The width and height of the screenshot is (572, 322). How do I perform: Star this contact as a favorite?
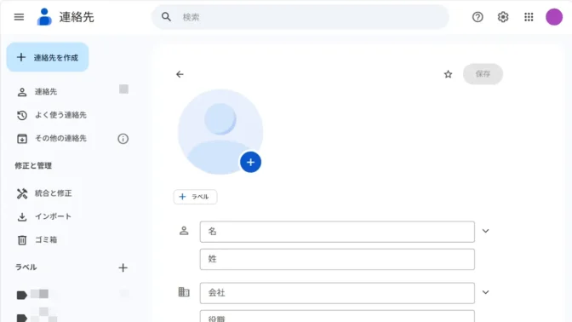pos(448,74)
